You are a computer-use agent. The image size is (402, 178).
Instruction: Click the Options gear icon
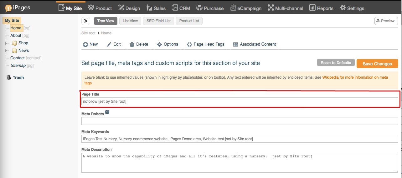(x=159, y=44)
